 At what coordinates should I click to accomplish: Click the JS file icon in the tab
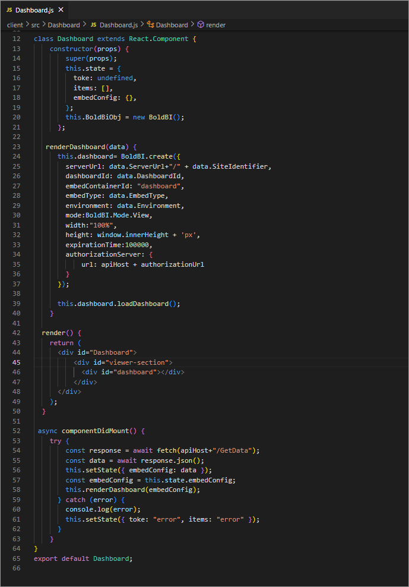pos(9,10)
